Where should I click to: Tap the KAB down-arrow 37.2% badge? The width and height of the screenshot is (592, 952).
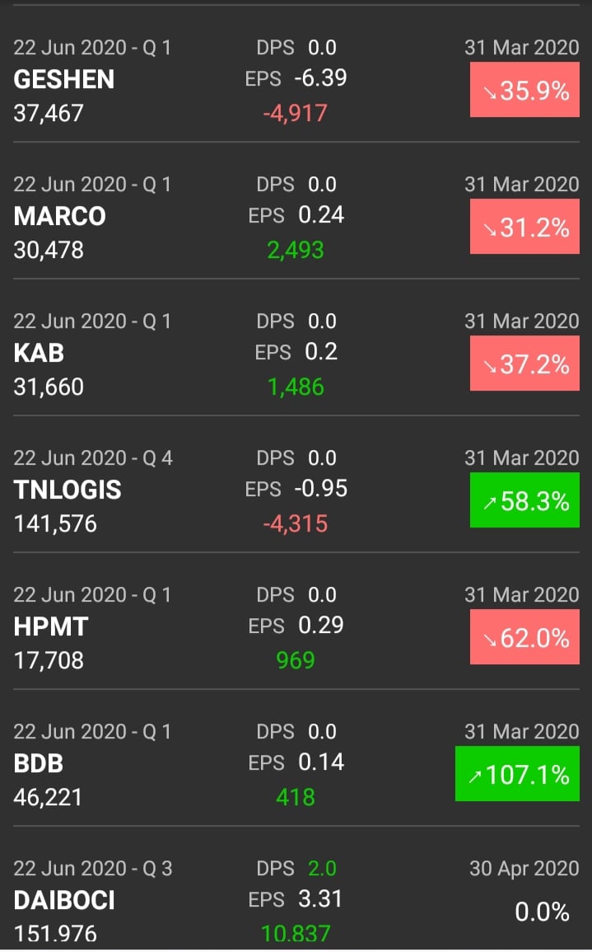pyautogui.click(x=524, y=363)
